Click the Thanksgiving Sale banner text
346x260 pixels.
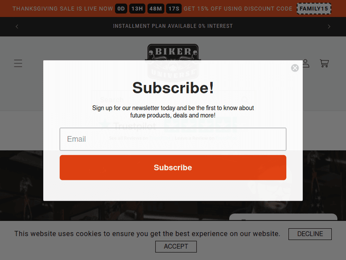point(63,9)
